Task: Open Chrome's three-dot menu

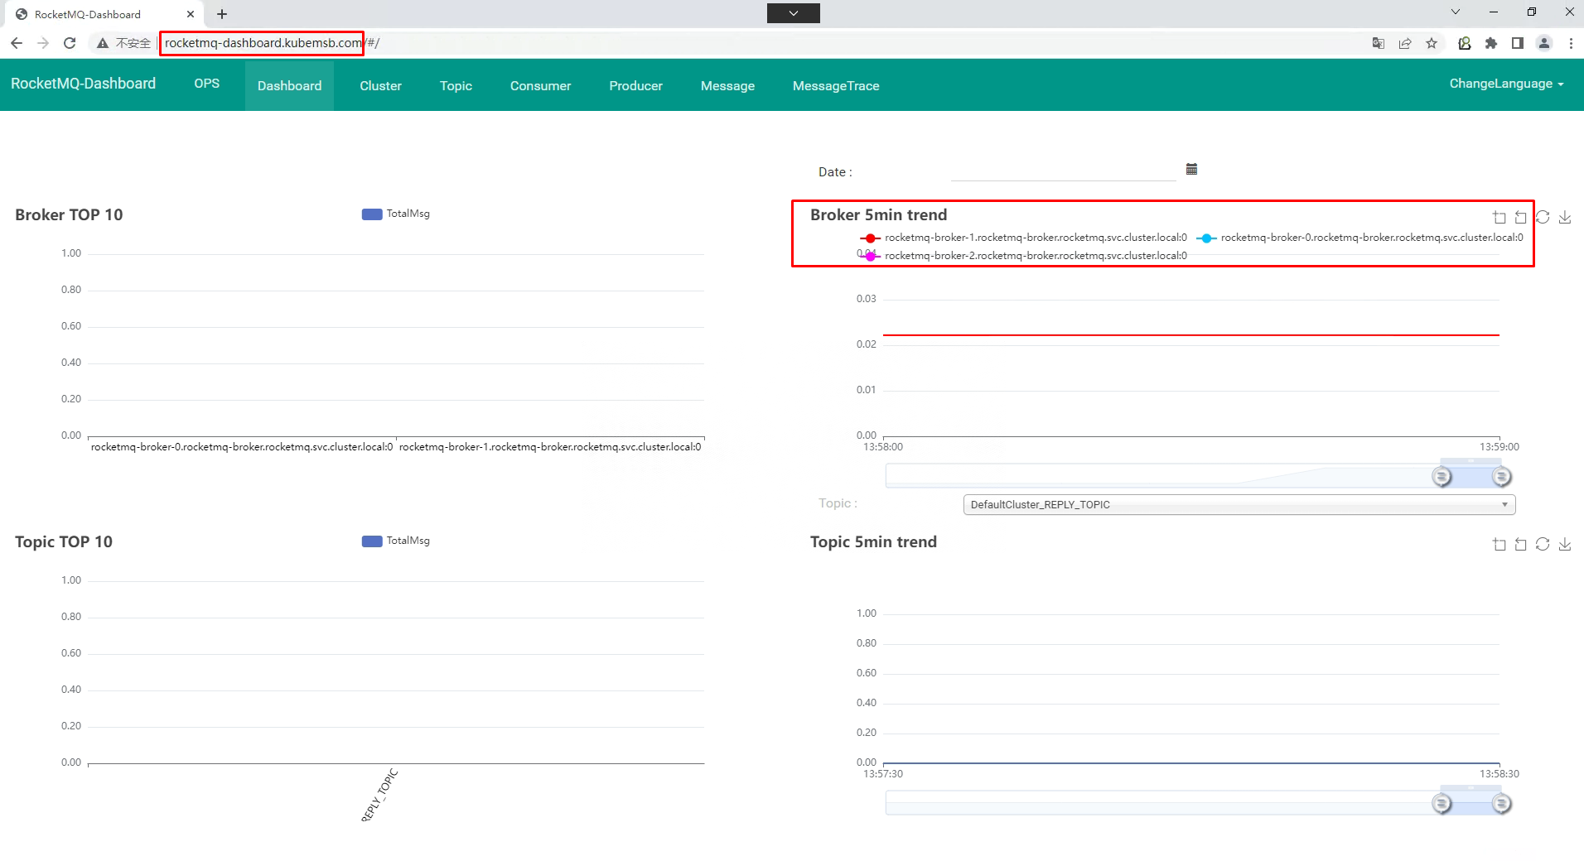Action: click(1571, 43)
